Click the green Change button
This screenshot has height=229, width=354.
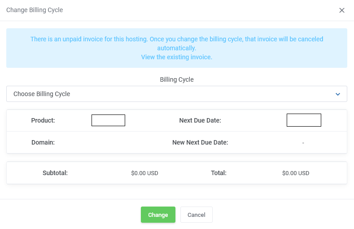158,215
